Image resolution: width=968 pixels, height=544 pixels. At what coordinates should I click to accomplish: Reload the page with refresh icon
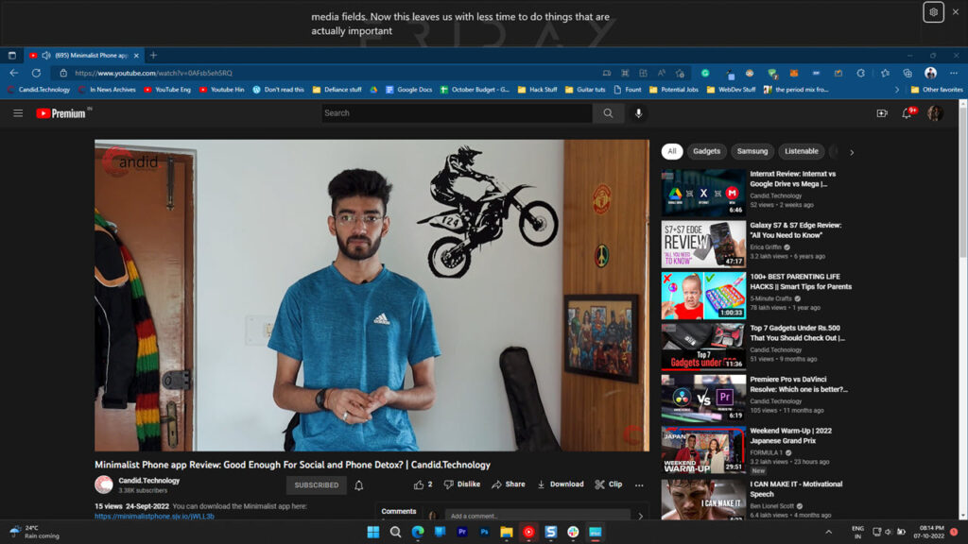tap(37, 73)
